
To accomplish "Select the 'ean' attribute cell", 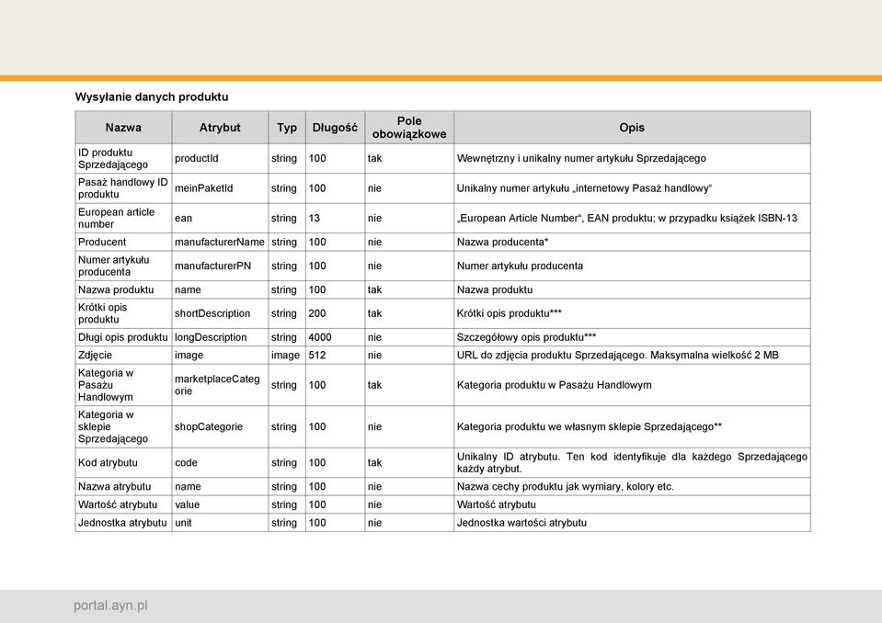I will [220, 218].
